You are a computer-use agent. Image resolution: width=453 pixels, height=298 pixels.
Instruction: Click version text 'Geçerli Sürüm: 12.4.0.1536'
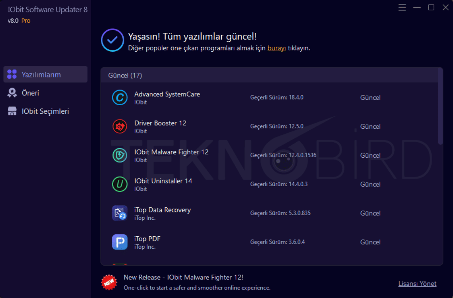283,155
